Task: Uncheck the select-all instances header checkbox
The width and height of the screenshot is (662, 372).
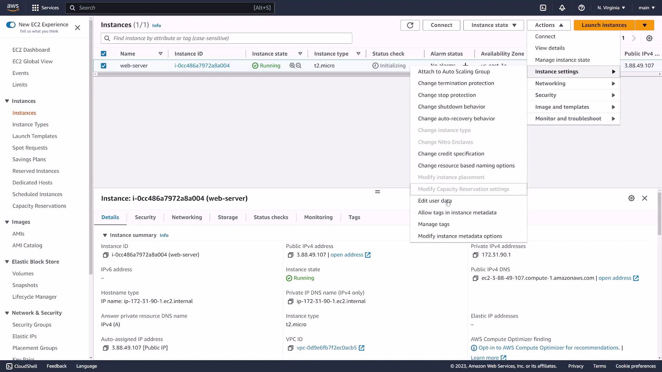Action: pyautogui.click(x=103, y=53)
